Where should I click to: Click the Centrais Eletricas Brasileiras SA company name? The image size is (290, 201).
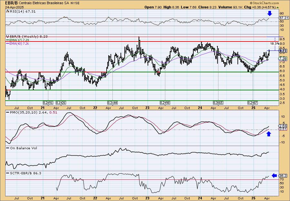44,3
